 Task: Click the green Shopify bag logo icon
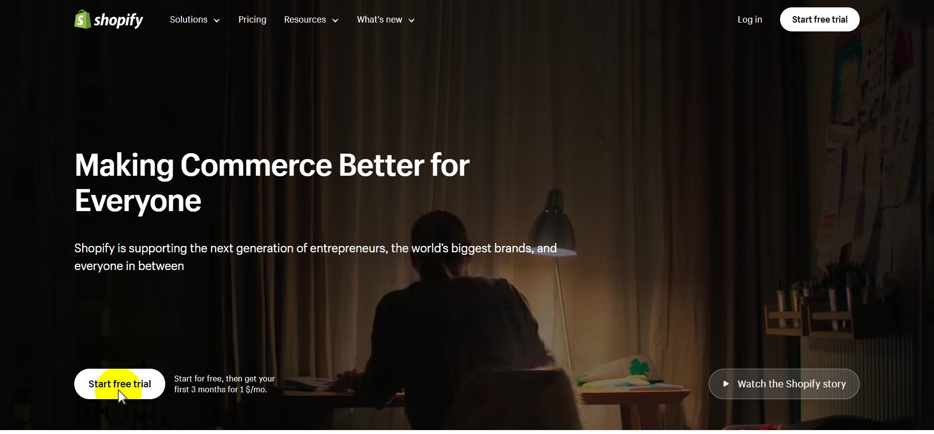pyautogui.click(x=82, y=20)
